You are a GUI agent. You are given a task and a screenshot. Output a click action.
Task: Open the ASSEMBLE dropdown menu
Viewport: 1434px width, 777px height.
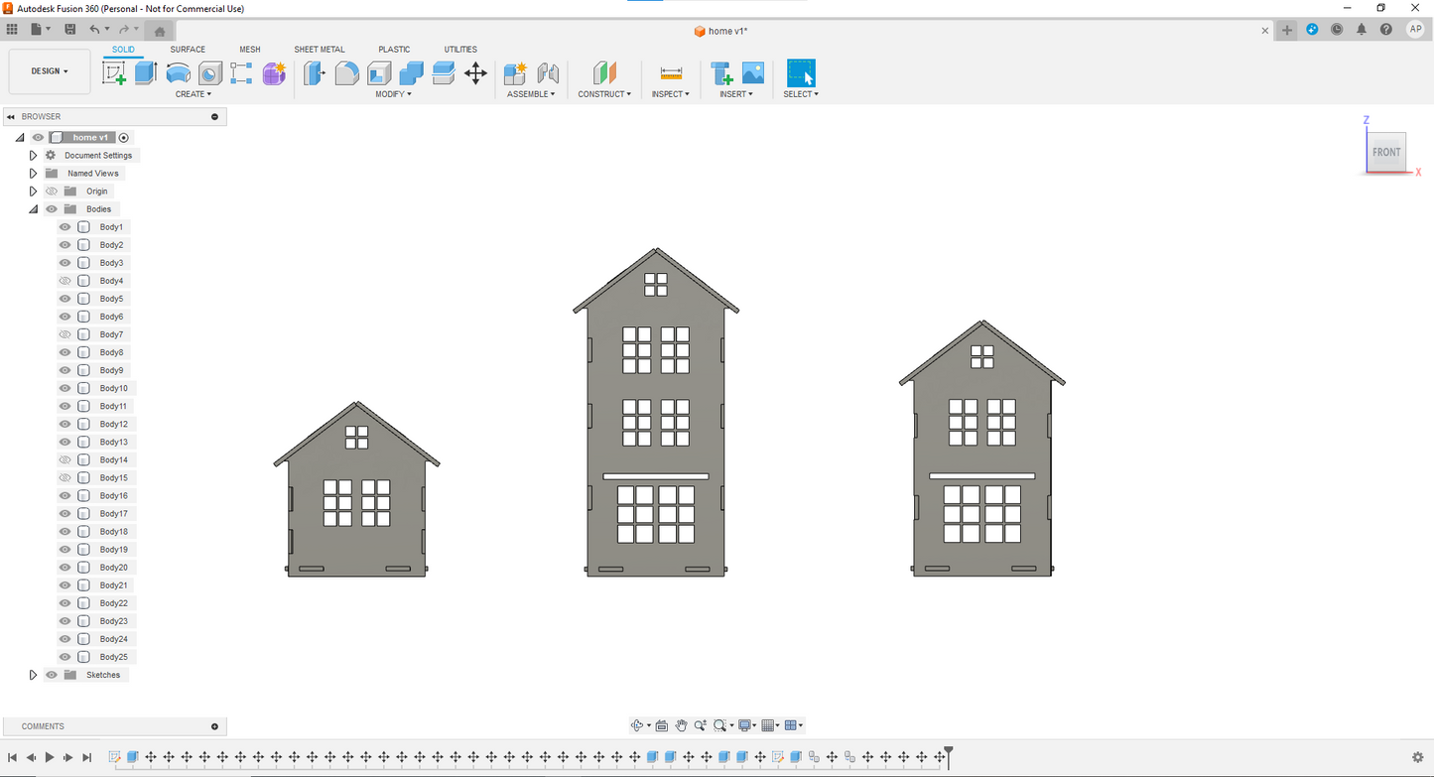pos(531,94)
